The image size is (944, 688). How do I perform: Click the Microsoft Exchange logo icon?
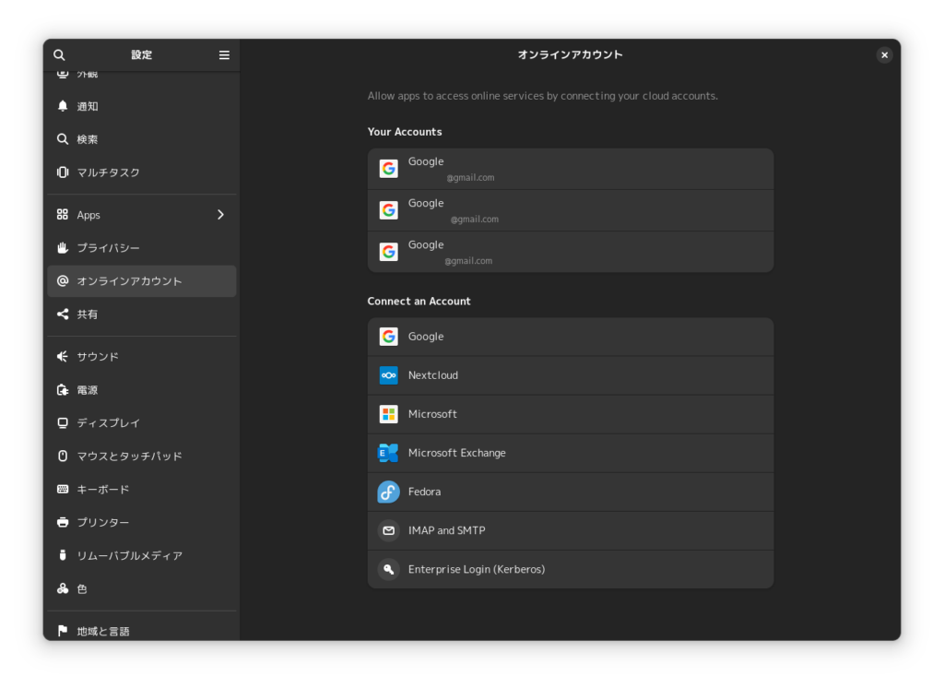tap(388, 453)
